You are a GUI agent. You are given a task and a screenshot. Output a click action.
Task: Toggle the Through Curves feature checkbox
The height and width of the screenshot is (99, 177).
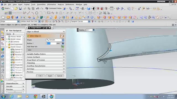12,70
